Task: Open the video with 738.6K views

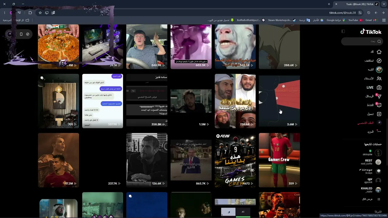Action: click(x=235, y=101)
